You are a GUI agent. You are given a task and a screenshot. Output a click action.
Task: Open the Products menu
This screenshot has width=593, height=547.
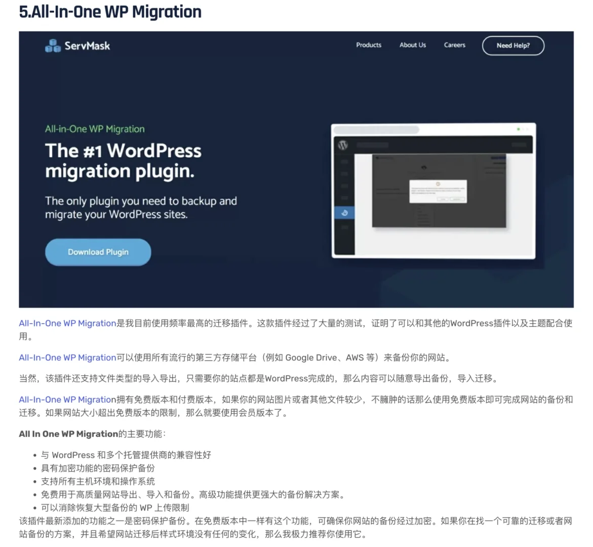368,45
